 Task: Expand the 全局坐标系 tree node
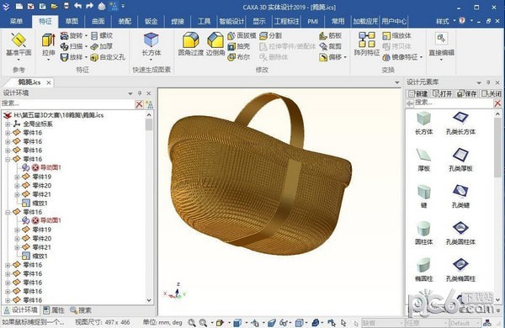click(x=8, y=124)
